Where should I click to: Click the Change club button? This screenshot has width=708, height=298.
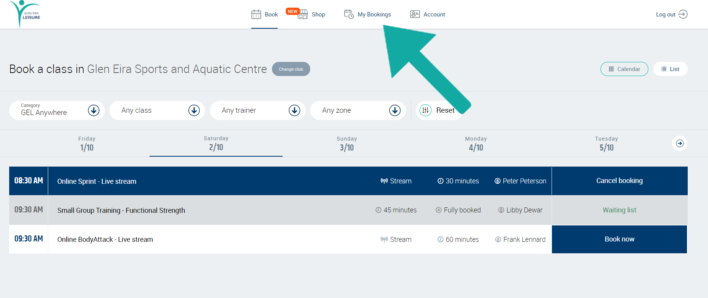(x=291, y=69)
